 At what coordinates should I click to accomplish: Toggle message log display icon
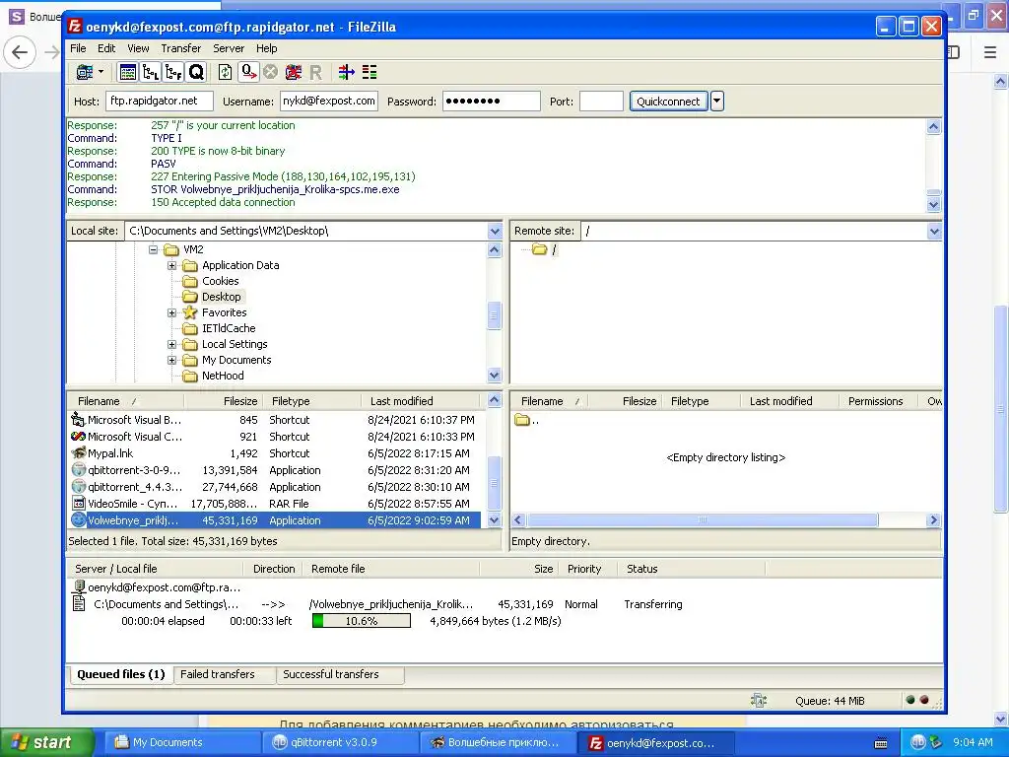pos(128,72)
